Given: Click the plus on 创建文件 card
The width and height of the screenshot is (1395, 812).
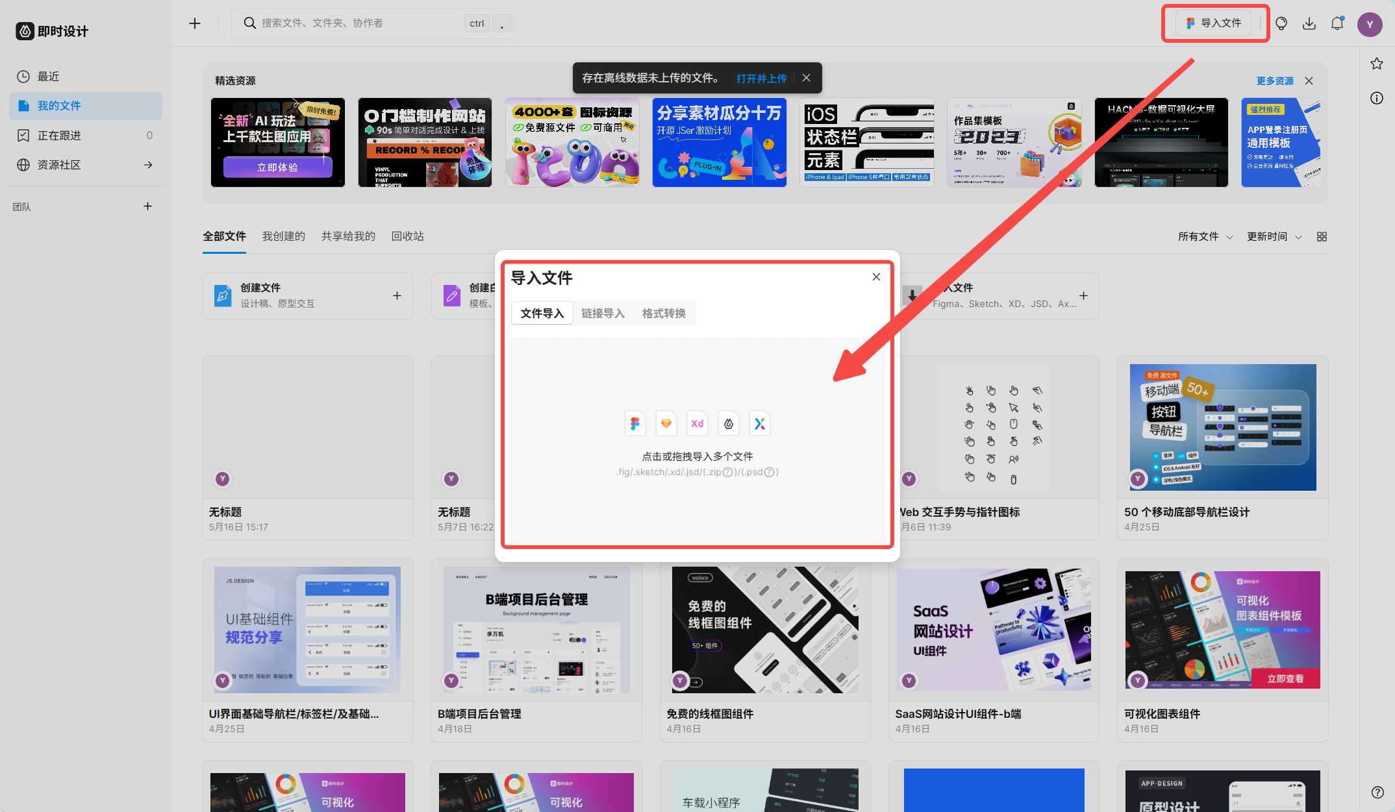Looking at the screenshot, I should coord(397,296).
